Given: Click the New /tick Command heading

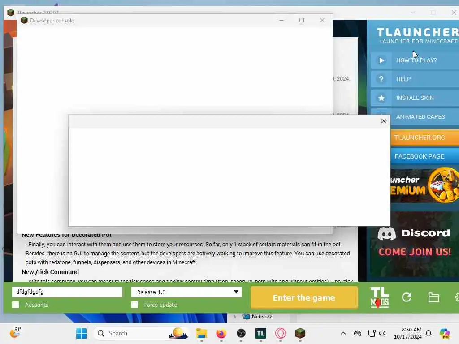Looking at the screenshot, I should click(x=50, y=272).
